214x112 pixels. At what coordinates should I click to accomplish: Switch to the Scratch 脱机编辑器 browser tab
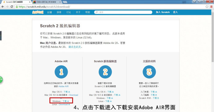pos(16,2)
